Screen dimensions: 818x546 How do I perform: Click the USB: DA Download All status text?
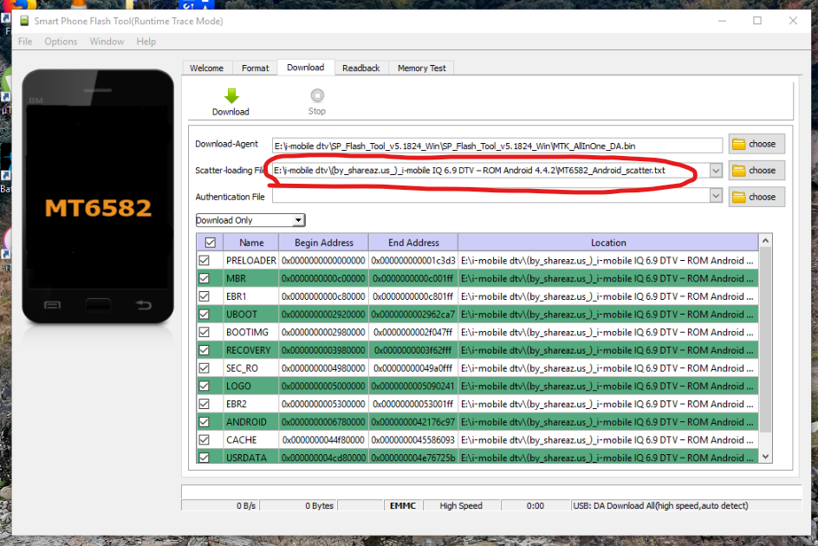(660, 505)
